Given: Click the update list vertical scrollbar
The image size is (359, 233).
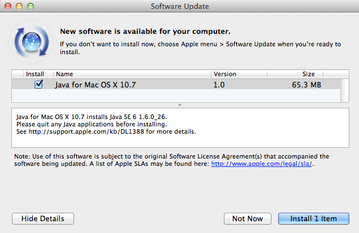Looking at the screenshot, I should [345, 90].
